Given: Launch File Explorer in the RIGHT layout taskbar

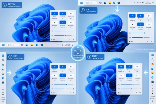Looking at the screenshot, I should coord(152,73).
